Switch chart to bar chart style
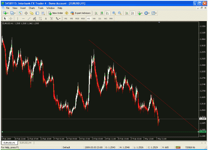208x150 pixels. click(x=96, y=13)
